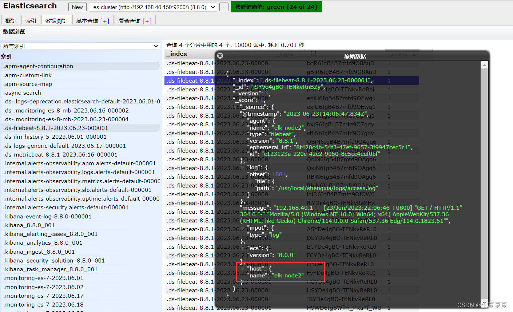Select .ds-filebeat-8.8.1-2023.06.23-000001 in index list
The width and height of the screenshot is (513, 312).
coord(80,128)
